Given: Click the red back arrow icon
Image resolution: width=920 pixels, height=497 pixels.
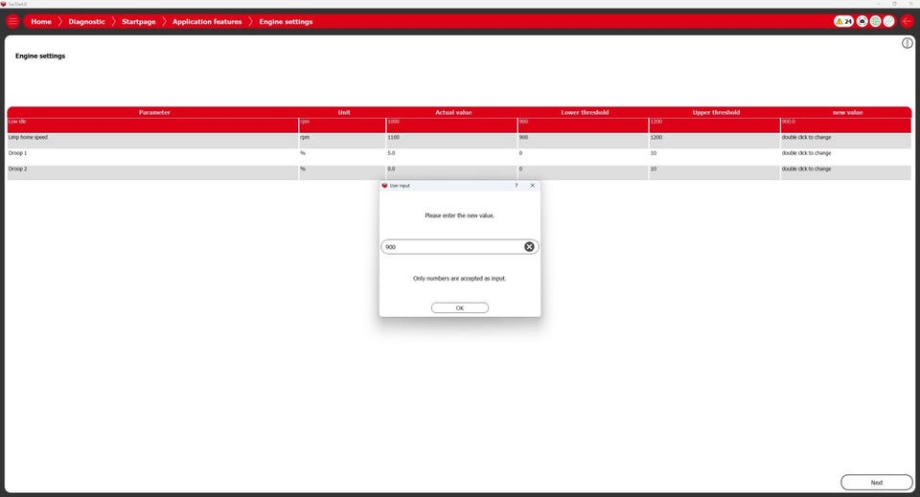Looking at the screenshot, I should pyautogui.click(x=908, y=21).
